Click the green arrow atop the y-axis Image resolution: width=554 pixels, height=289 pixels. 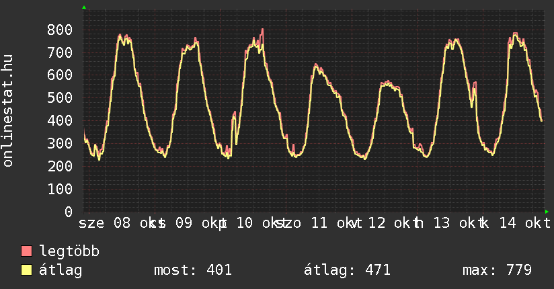84,7
